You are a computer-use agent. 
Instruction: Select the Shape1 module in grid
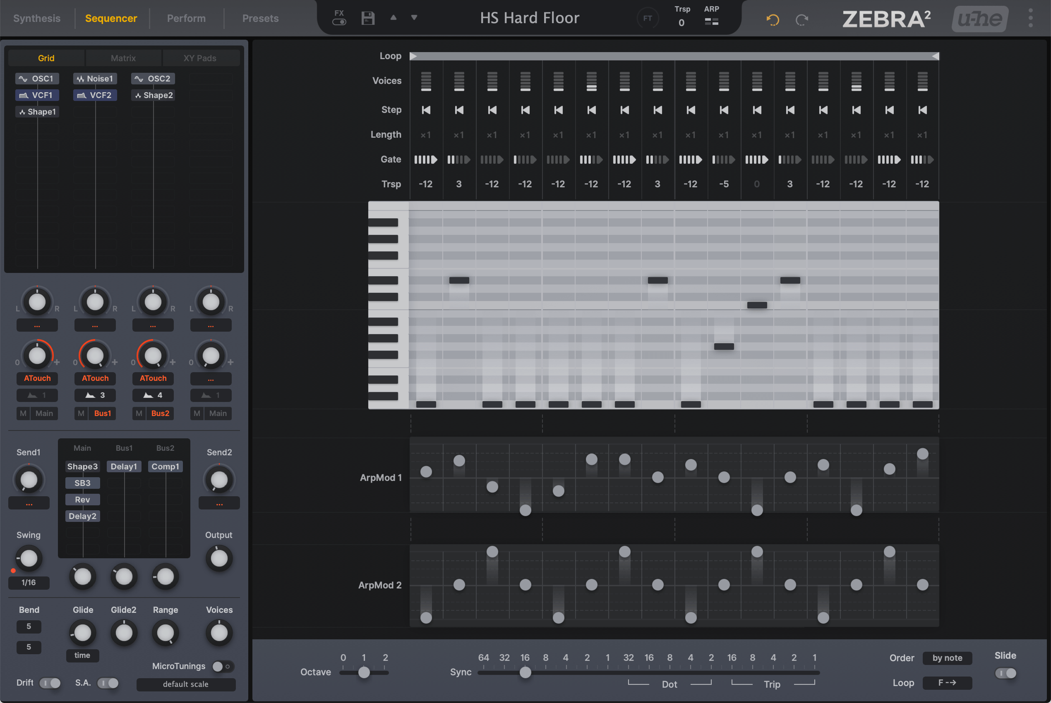pyautogui.click(x=37, y=112)
